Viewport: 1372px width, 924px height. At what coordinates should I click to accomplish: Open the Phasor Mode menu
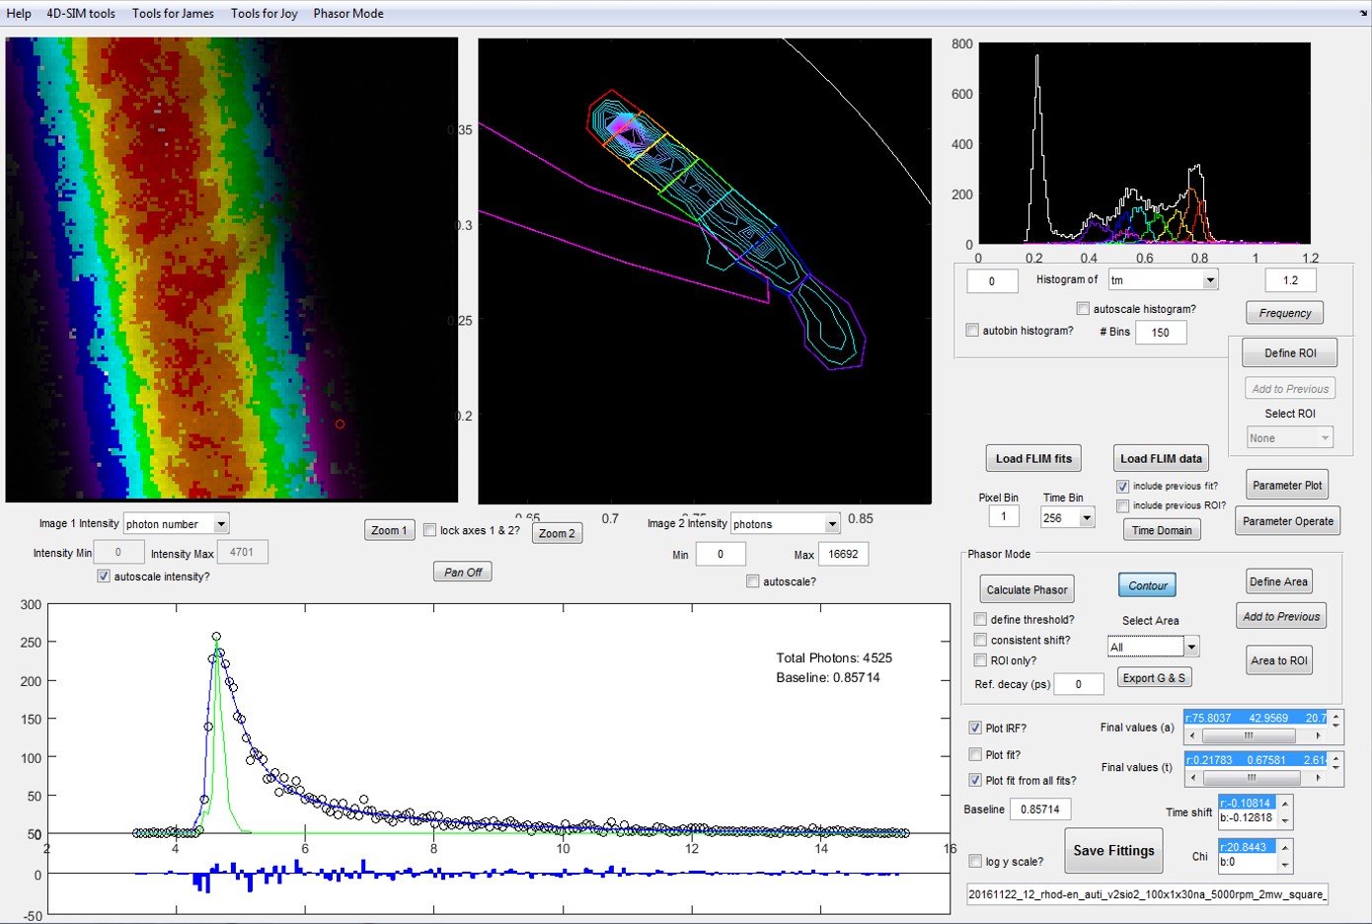point(347,13)
